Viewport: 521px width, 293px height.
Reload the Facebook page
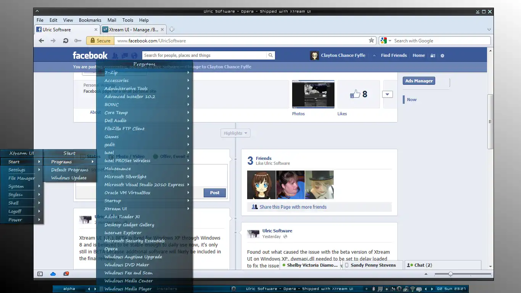tap(65, 41)
